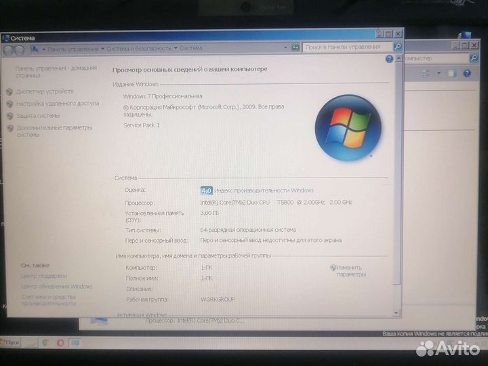
Task: Open Дополнительные параметры системы link
Action: [54, 131]
